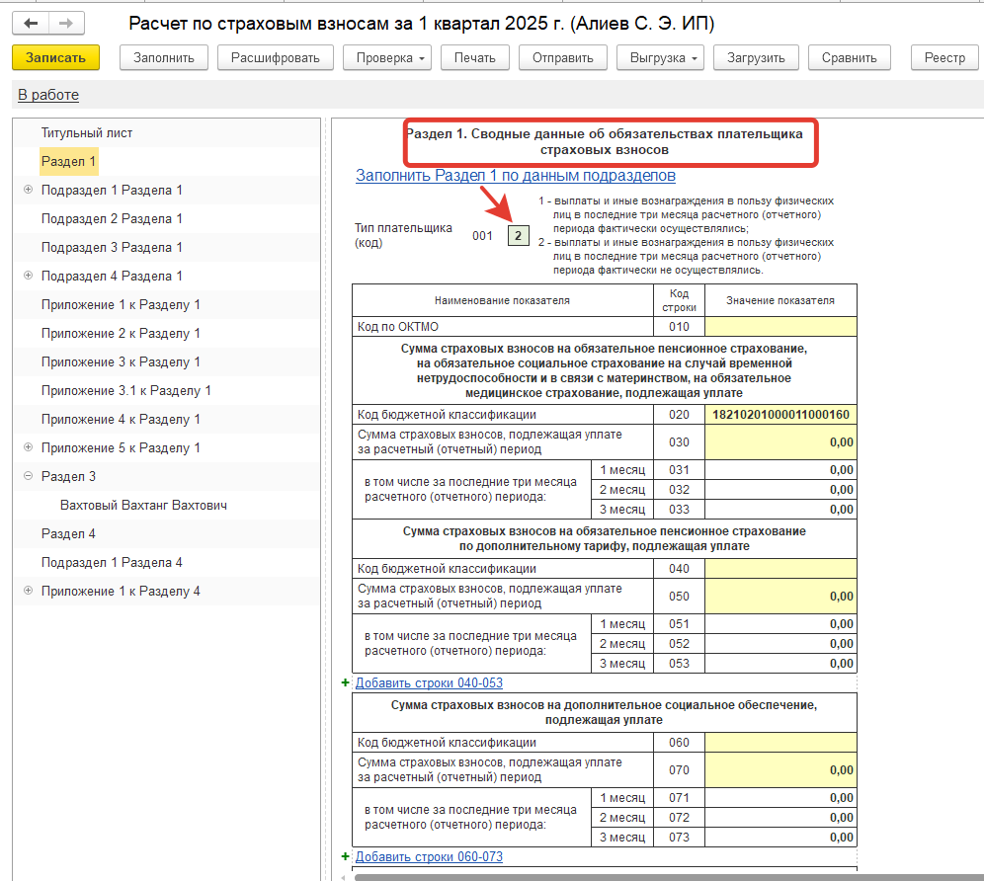Select Вахтовый Вахтанг Вахтович entry
Viewport: 984px width, 881px height.
click(144, 505)
